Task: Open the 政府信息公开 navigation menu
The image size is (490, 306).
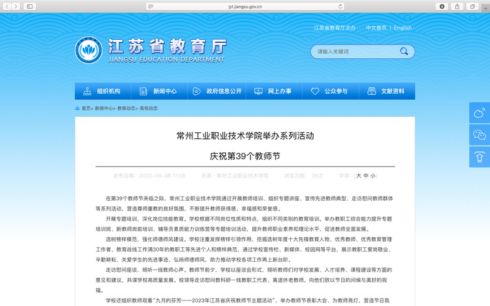Action: click(x=217, y=91)
